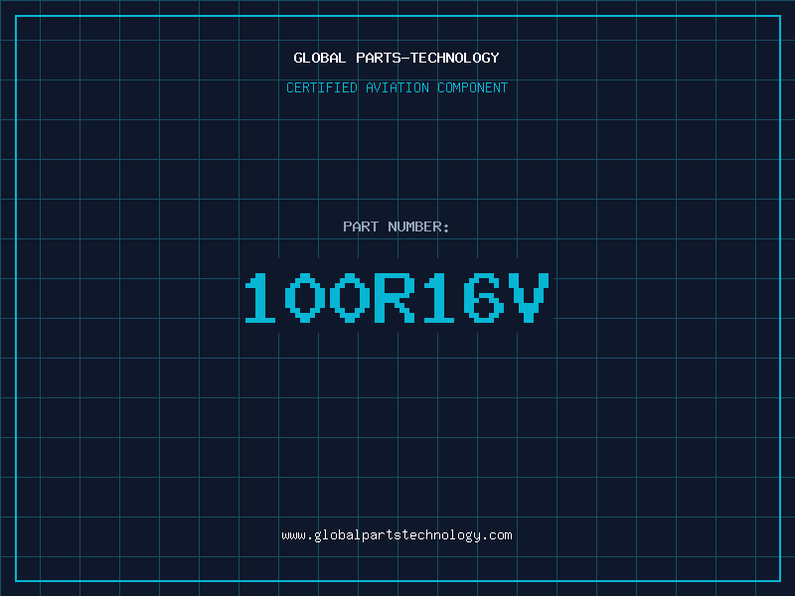Screen dimensions: 795x596
Task: Click the first digit 1 of the part number
Action: coord(260,297)
